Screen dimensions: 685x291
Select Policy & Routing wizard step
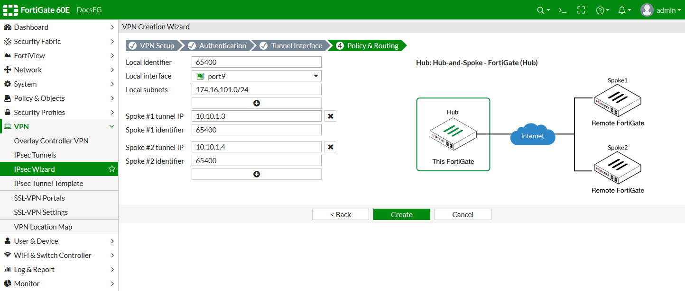point(367,45)
